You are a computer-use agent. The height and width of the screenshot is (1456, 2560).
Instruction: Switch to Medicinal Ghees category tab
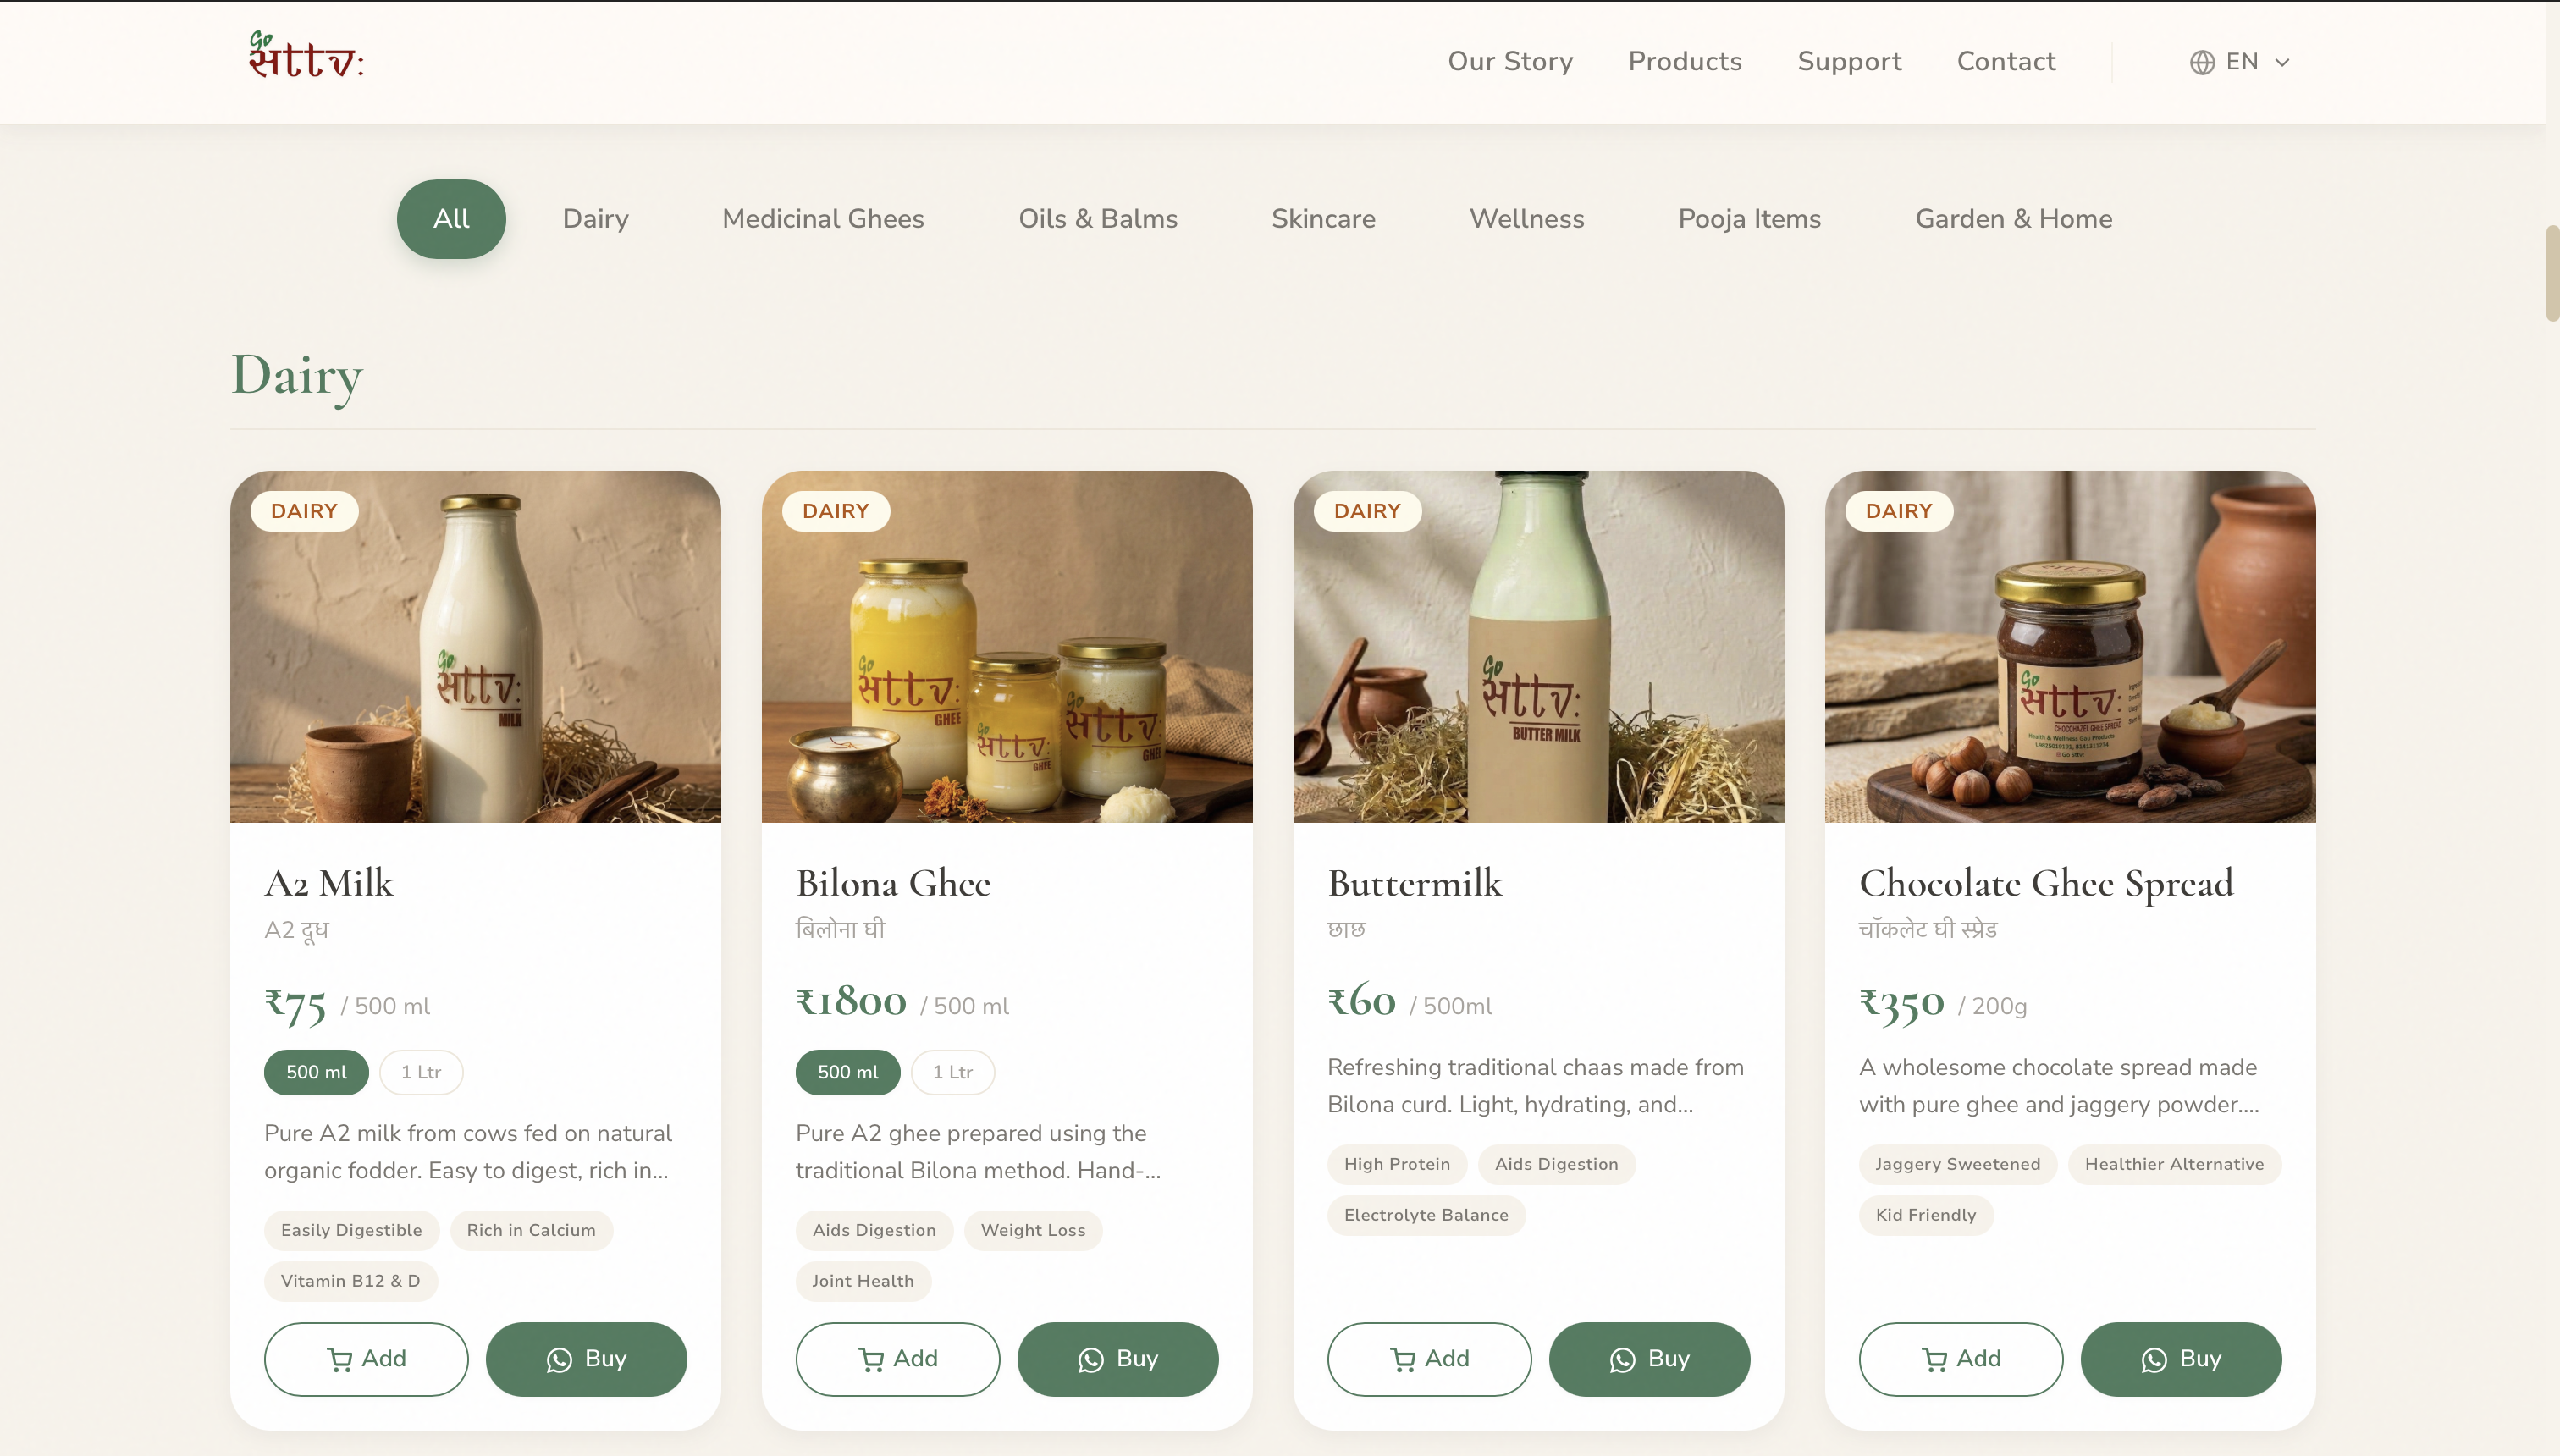pos(822,218)
